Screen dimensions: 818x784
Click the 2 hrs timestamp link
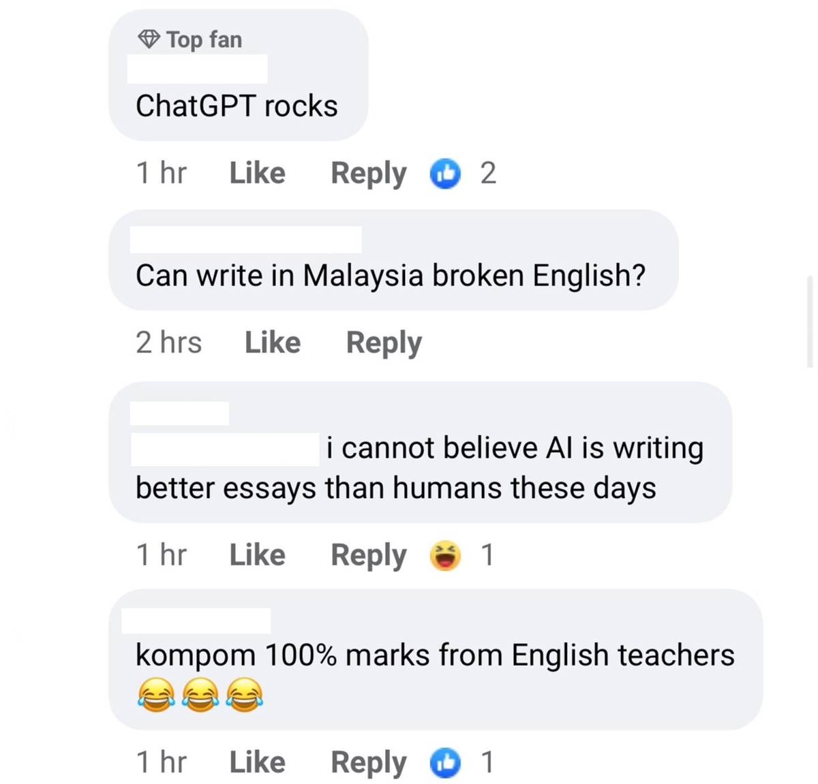pos(168,342)
